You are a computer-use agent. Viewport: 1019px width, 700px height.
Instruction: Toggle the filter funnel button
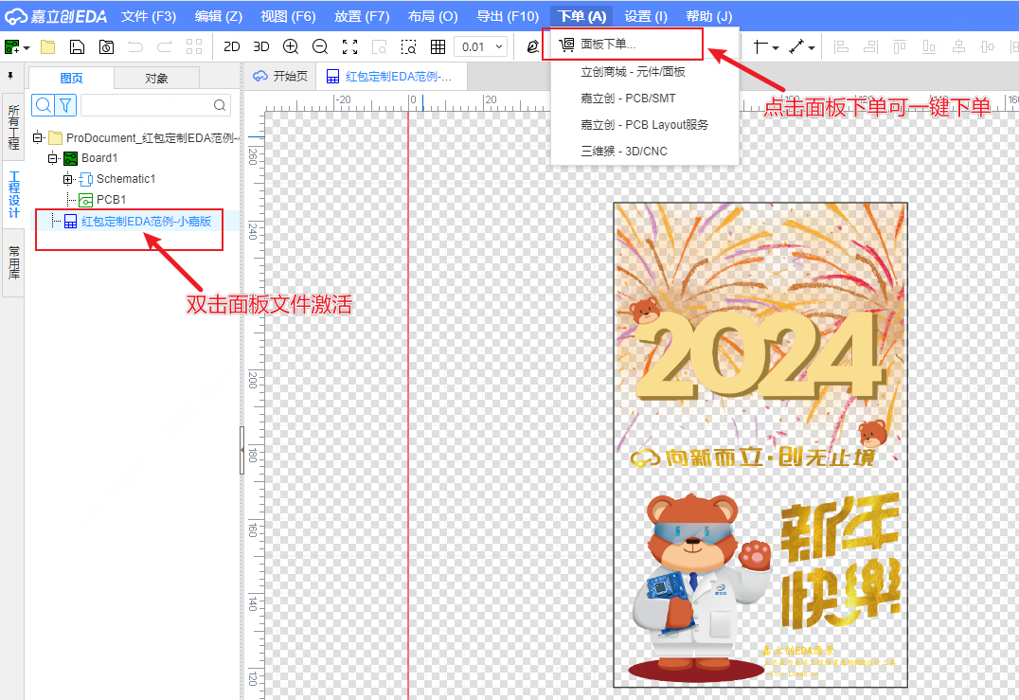point(65,104)
